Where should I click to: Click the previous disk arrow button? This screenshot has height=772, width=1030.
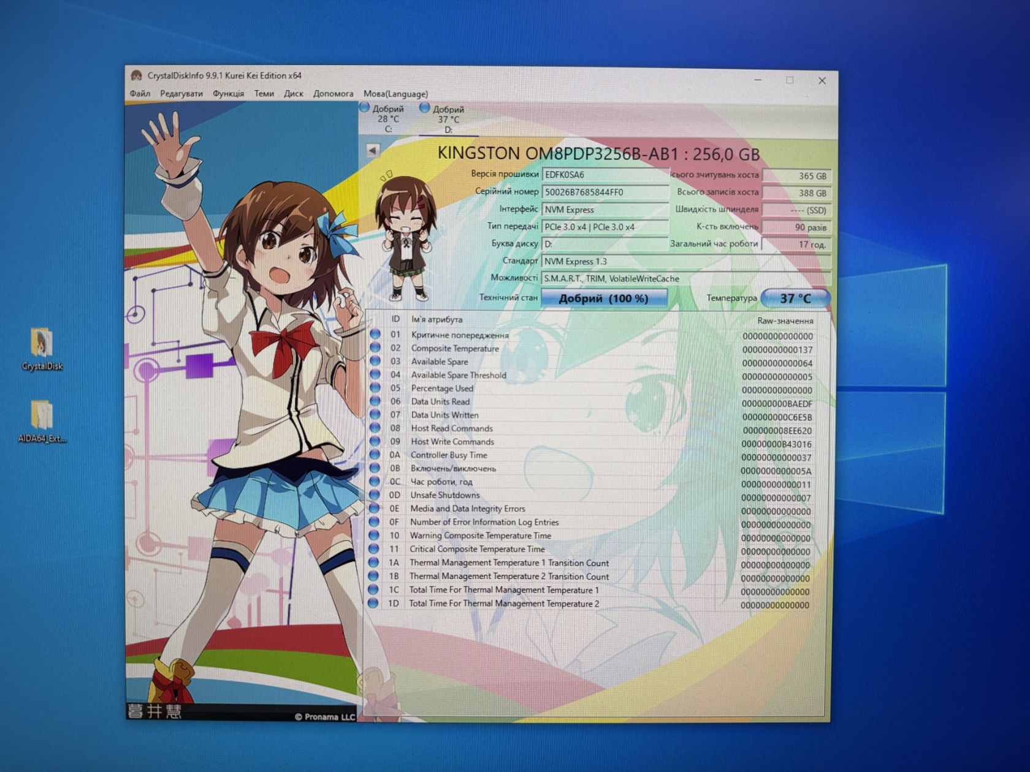(372, 150)
